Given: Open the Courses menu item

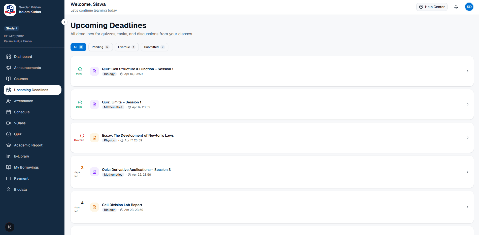Looking at the screenshot, I should click(x=32, y=79).
